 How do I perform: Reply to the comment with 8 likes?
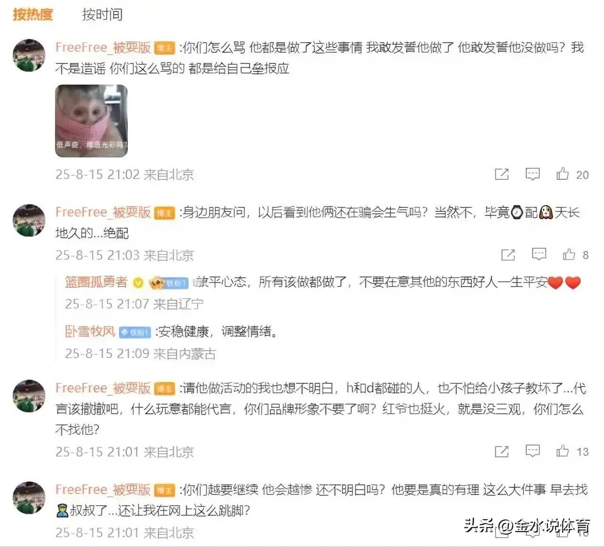(539, 255)
